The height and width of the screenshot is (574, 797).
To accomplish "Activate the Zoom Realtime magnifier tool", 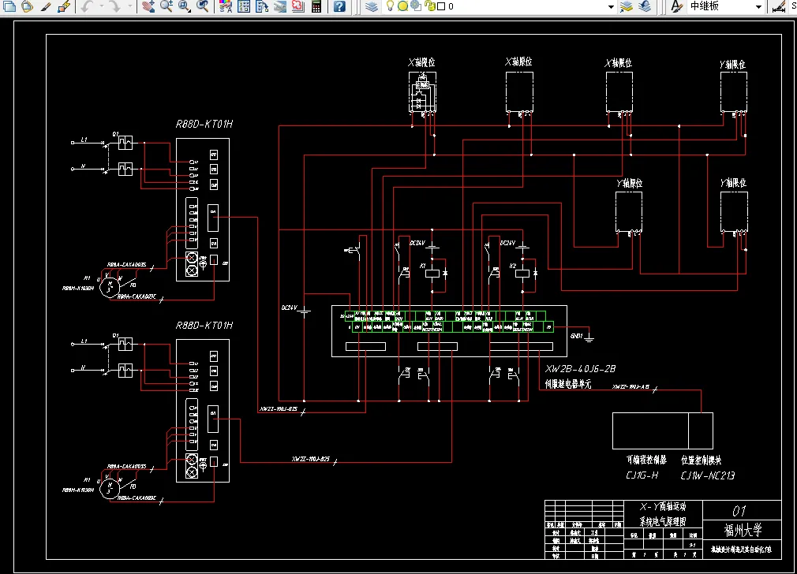I will click(x=167, y=6).
